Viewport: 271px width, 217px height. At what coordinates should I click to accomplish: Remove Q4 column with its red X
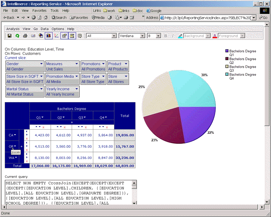point(107,127)
